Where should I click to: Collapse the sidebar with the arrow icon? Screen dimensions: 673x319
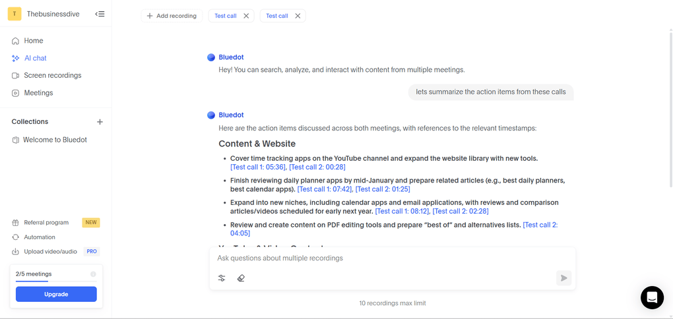click(100, 14)
